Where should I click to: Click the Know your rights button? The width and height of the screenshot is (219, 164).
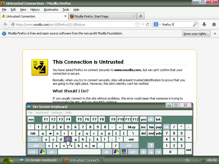tap(196, 33)
